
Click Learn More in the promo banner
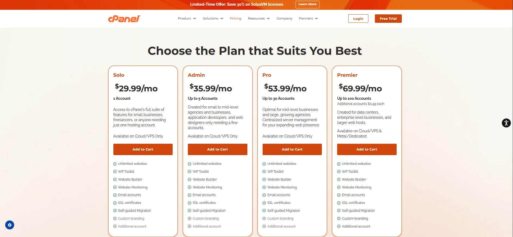pyautogui.click(x=307, y=4)
